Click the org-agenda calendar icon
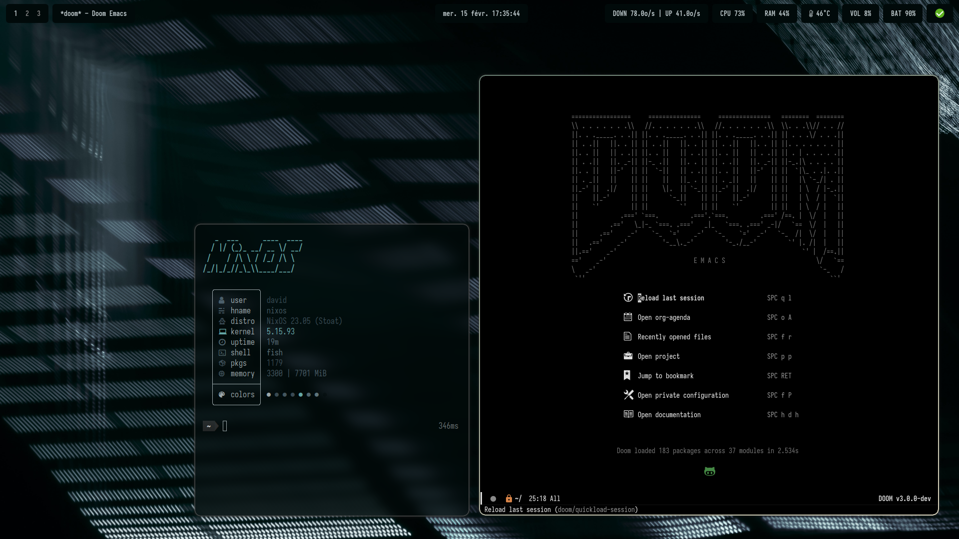959x539 pixels. 628,317
